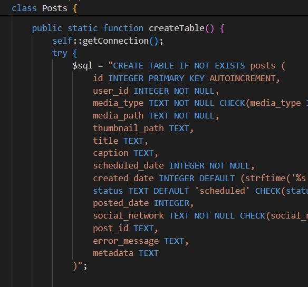Click the public keyword

(47, 28)
